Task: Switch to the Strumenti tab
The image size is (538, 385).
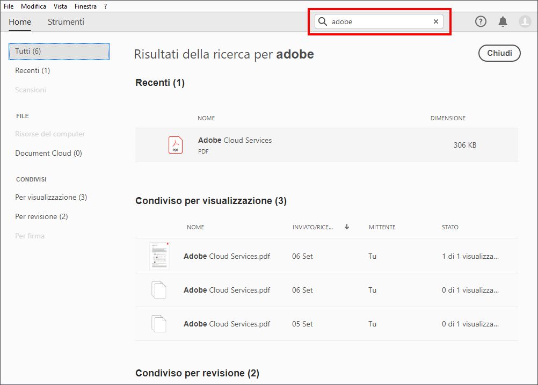Action: click(x=66, y=21)
